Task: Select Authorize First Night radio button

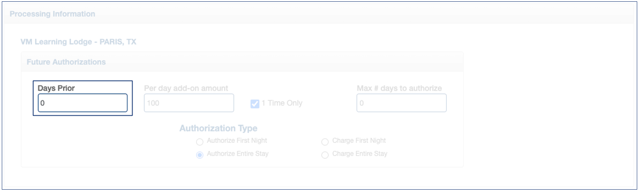Action: (200, 142)
